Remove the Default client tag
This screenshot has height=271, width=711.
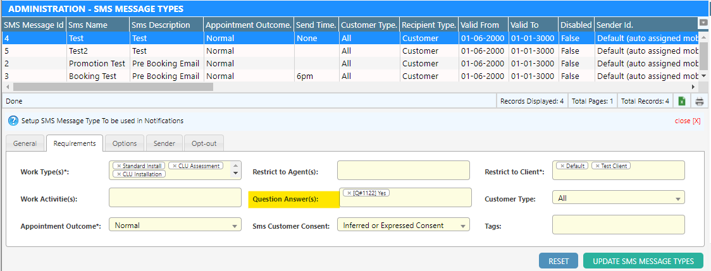[562, 166]
